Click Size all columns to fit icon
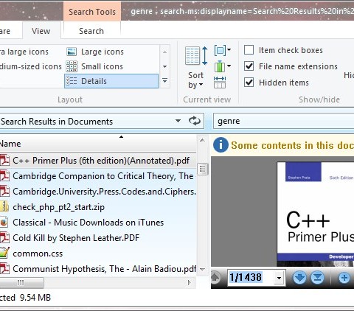The width and height of the screenshot is (354, 311). tap(220, 82)
